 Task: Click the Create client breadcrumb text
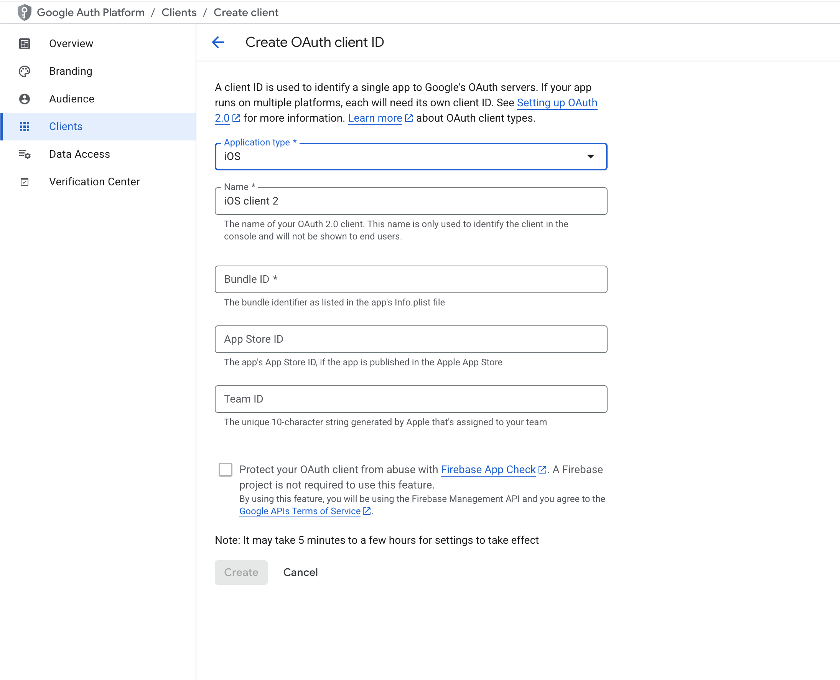(x=246, y=13)
